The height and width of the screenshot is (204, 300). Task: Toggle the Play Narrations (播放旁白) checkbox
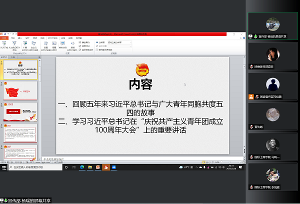click(80, 42)
